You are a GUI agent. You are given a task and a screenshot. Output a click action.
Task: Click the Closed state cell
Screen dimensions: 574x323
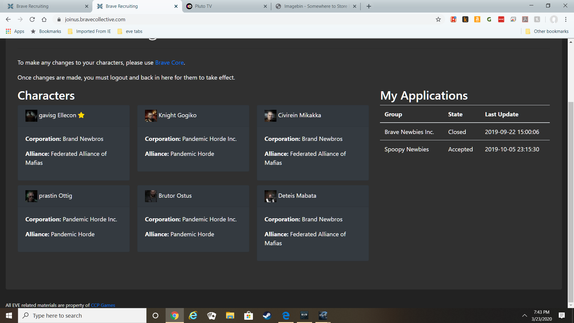[x=457, y=132]
